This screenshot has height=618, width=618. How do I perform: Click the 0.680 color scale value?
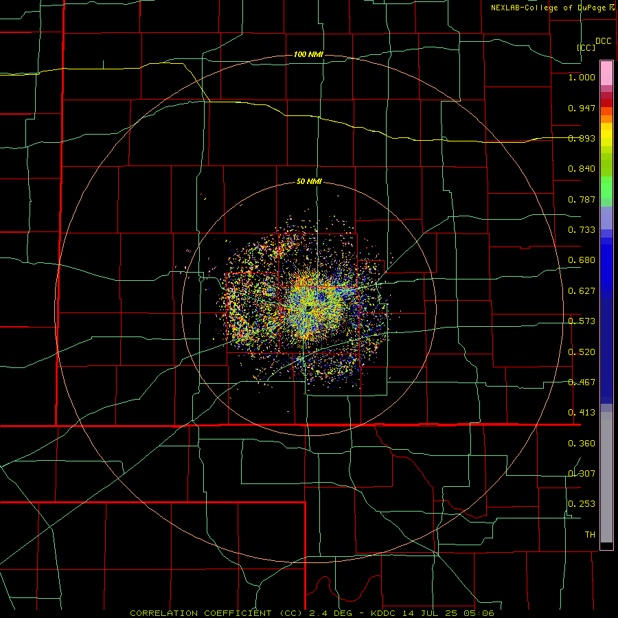point(582,260)
